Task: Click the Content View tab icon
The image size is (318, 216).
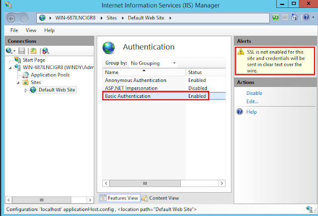Action: pos(145,198)
